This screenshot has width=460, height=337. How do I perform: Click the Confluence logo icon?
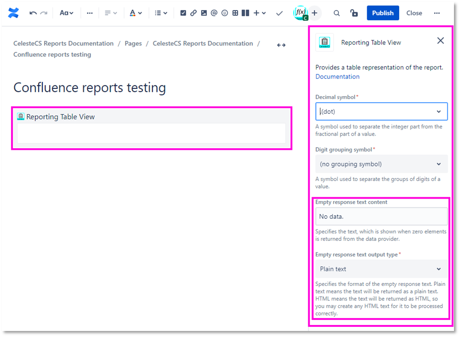pyautogui.click(x=13, y=13)
